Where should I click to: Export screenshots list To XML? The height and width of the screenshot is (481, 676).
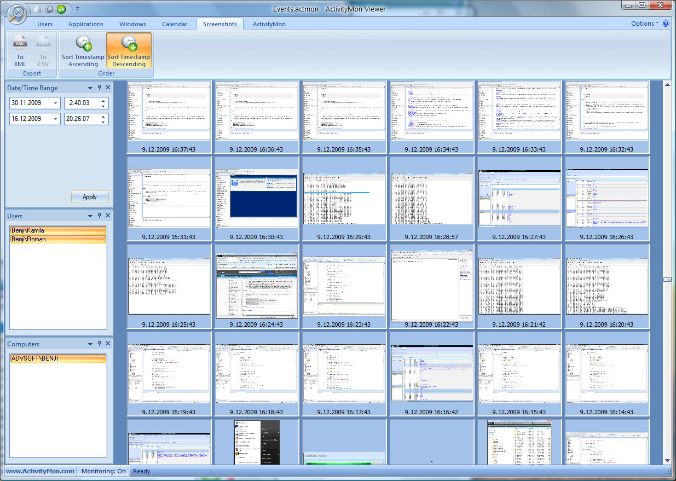[x=20, y=51]
